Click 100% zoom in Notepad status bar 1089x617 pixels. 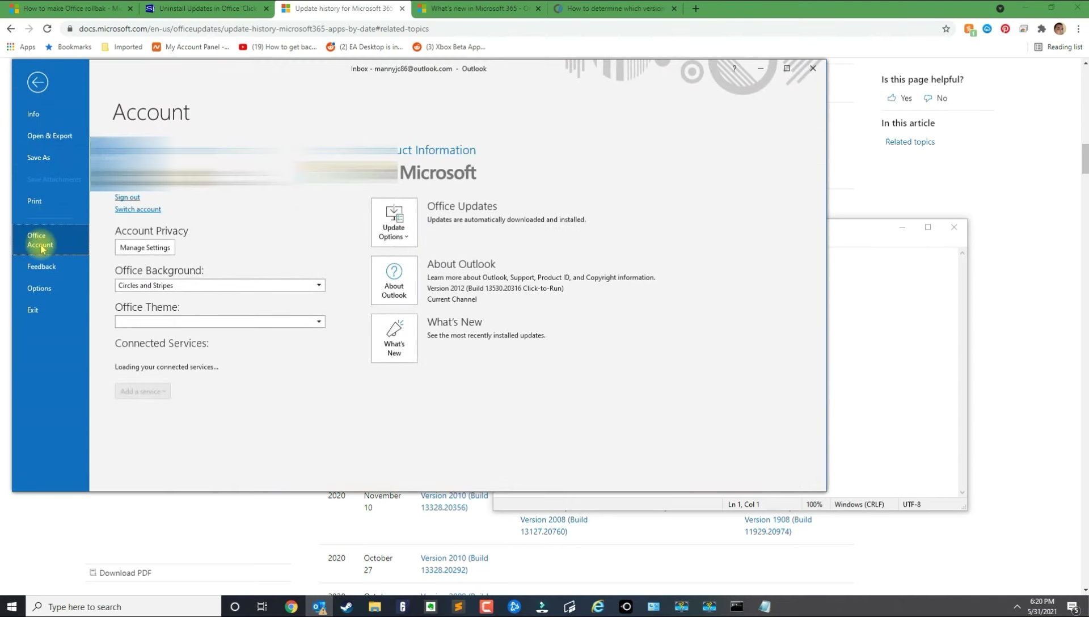(814, 504)
